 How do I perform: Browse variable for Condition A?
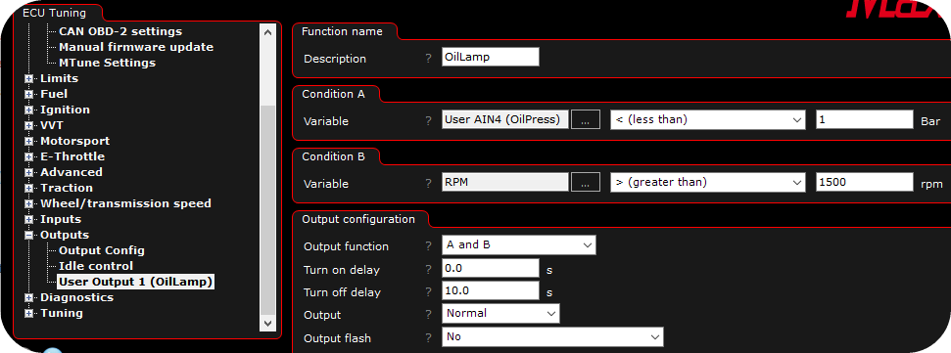(586, 120)
